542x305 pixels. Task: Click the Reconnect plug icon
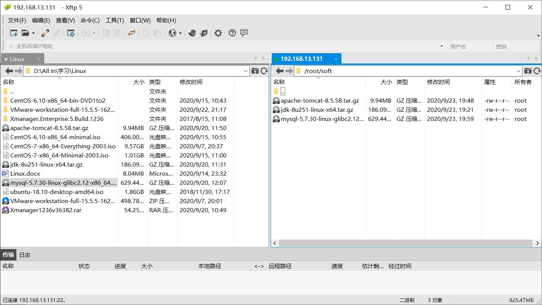pos(45,33)
